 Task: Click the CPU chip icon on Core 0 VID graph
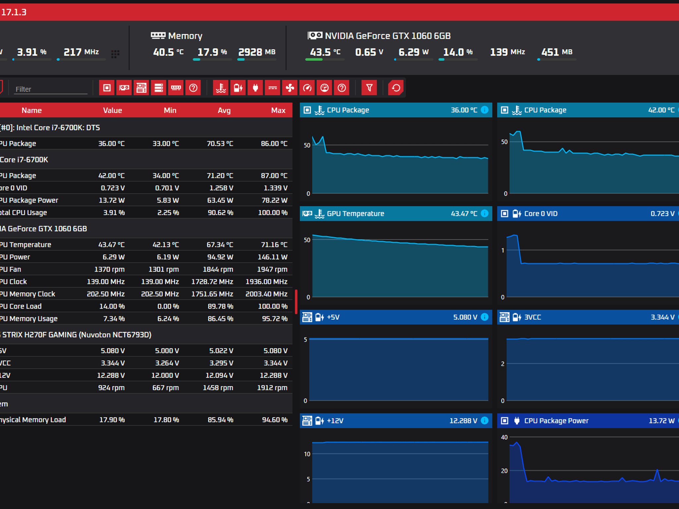click(x=504, y=214)
